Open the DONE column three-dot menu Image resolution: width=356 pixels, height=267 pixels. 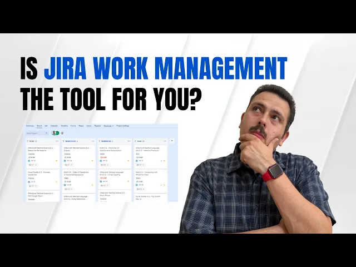165,141
